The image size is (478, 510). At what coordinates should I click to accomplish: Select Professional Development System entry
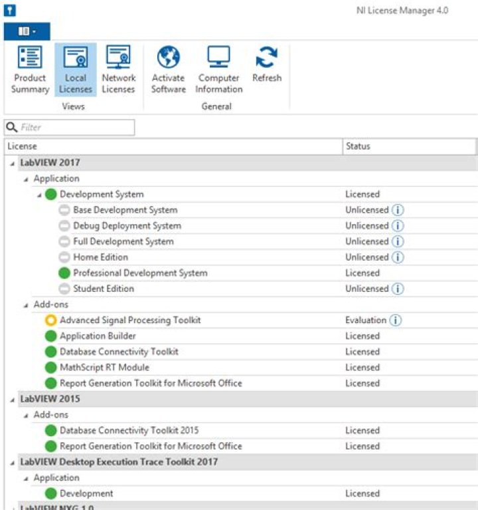tap(140, 273)
